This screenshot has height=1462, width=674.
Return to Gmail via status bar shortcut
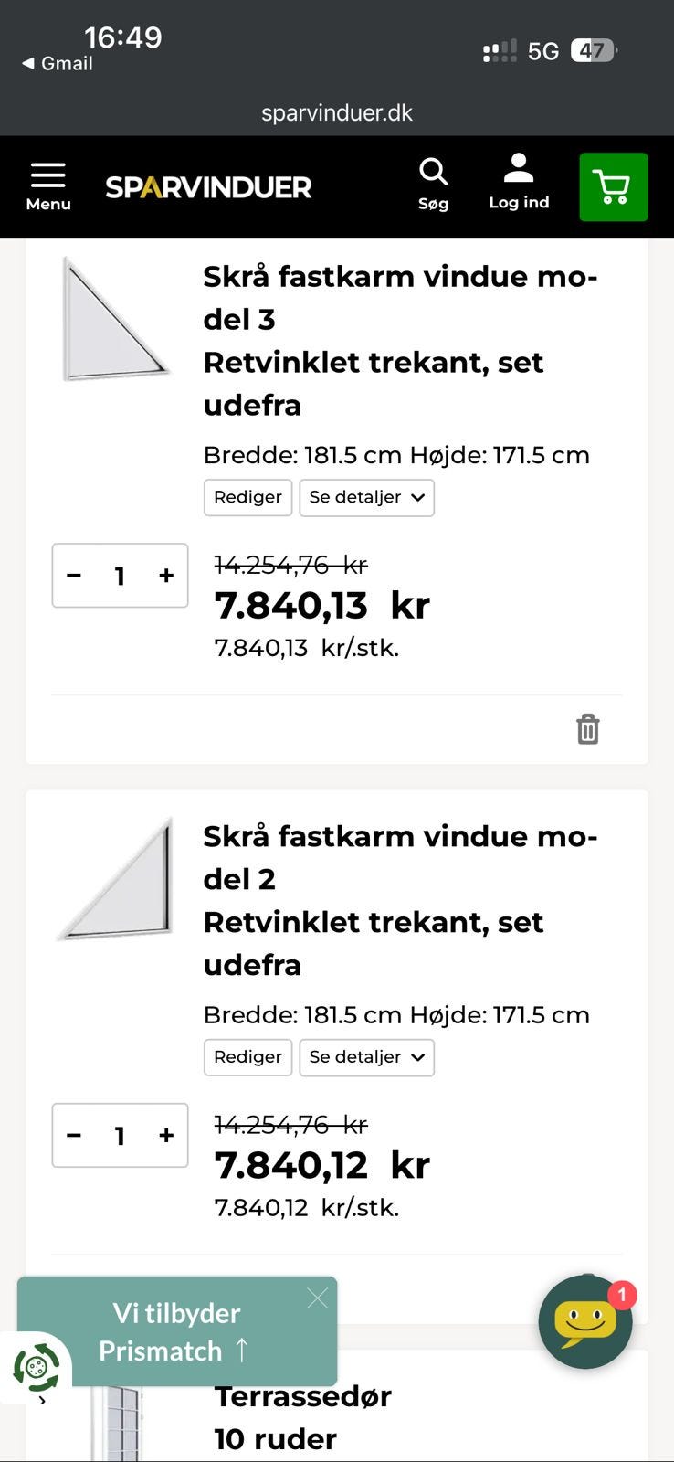click(x=57, y=64)
